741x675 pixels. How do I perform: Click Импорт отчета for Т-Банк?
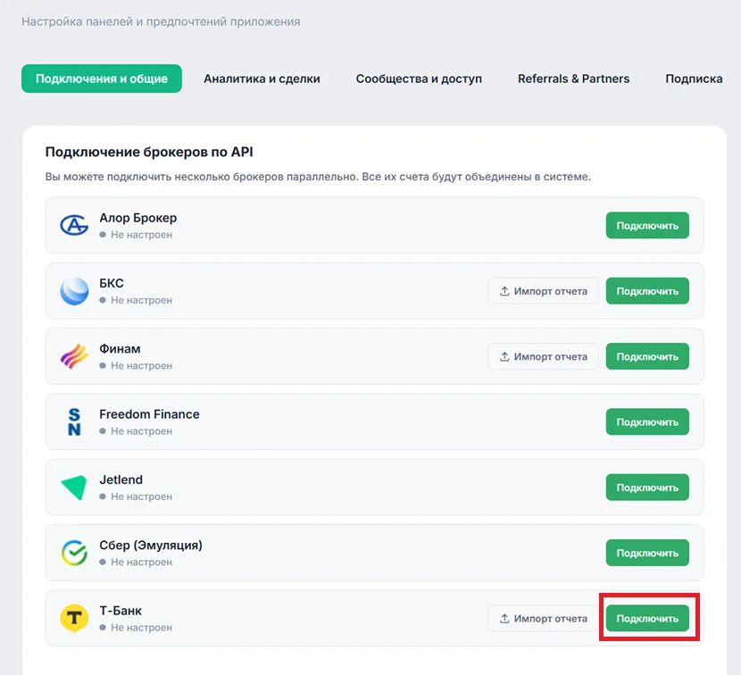pos(543,618)
